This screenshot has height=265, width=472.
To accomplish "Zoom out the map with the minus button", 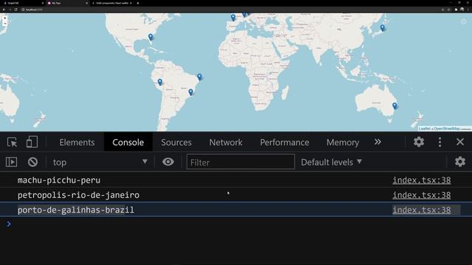I will click(x=5, y=24).
